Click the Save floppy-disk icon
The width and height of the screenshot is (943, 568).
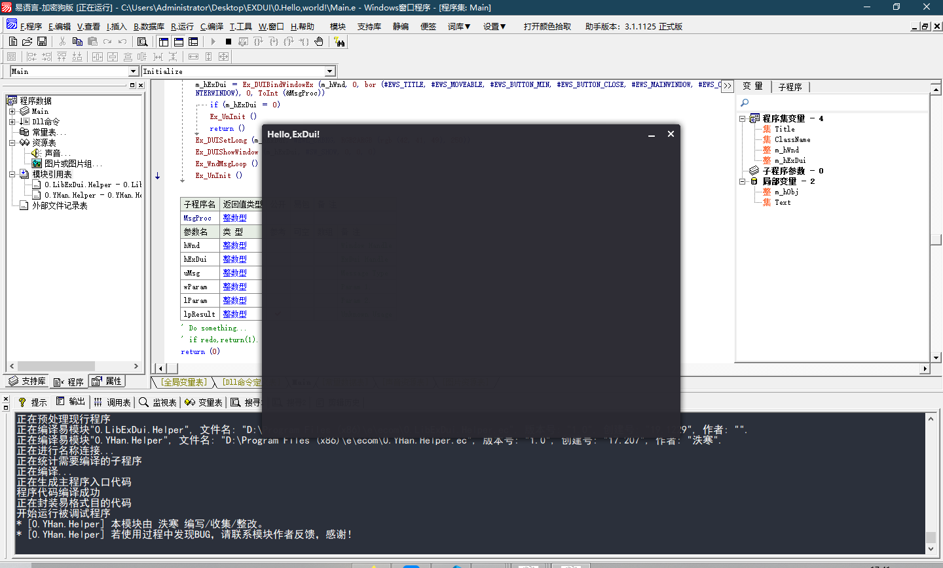coord(41,41)
